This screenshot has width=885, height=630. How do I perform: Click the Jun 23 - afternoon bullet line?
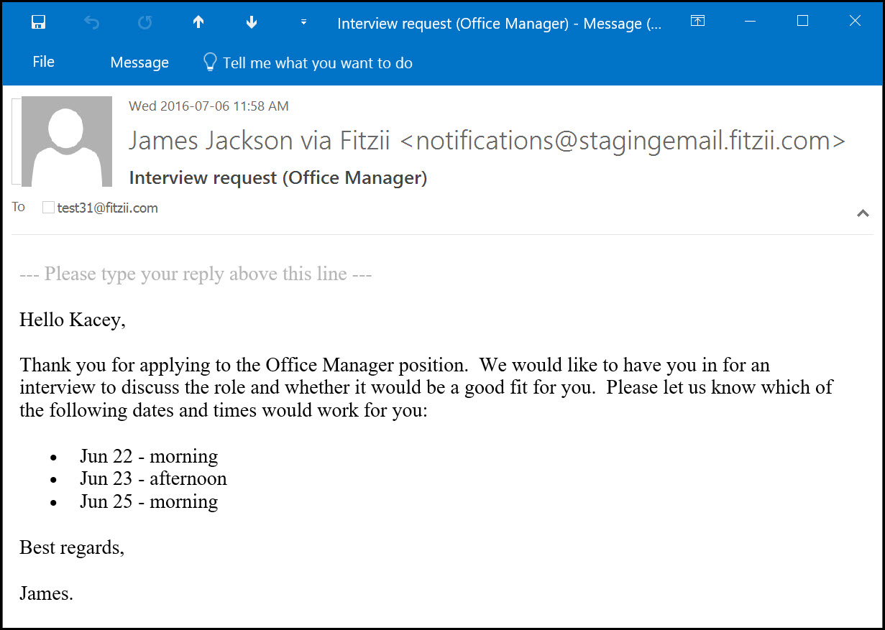153,478
